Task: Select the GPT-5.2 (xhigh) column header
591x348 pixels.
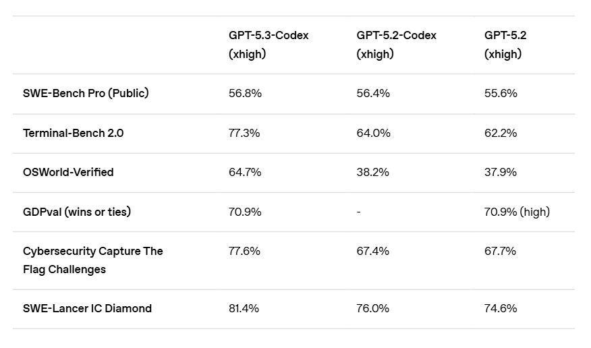Action: coord(503,45)
